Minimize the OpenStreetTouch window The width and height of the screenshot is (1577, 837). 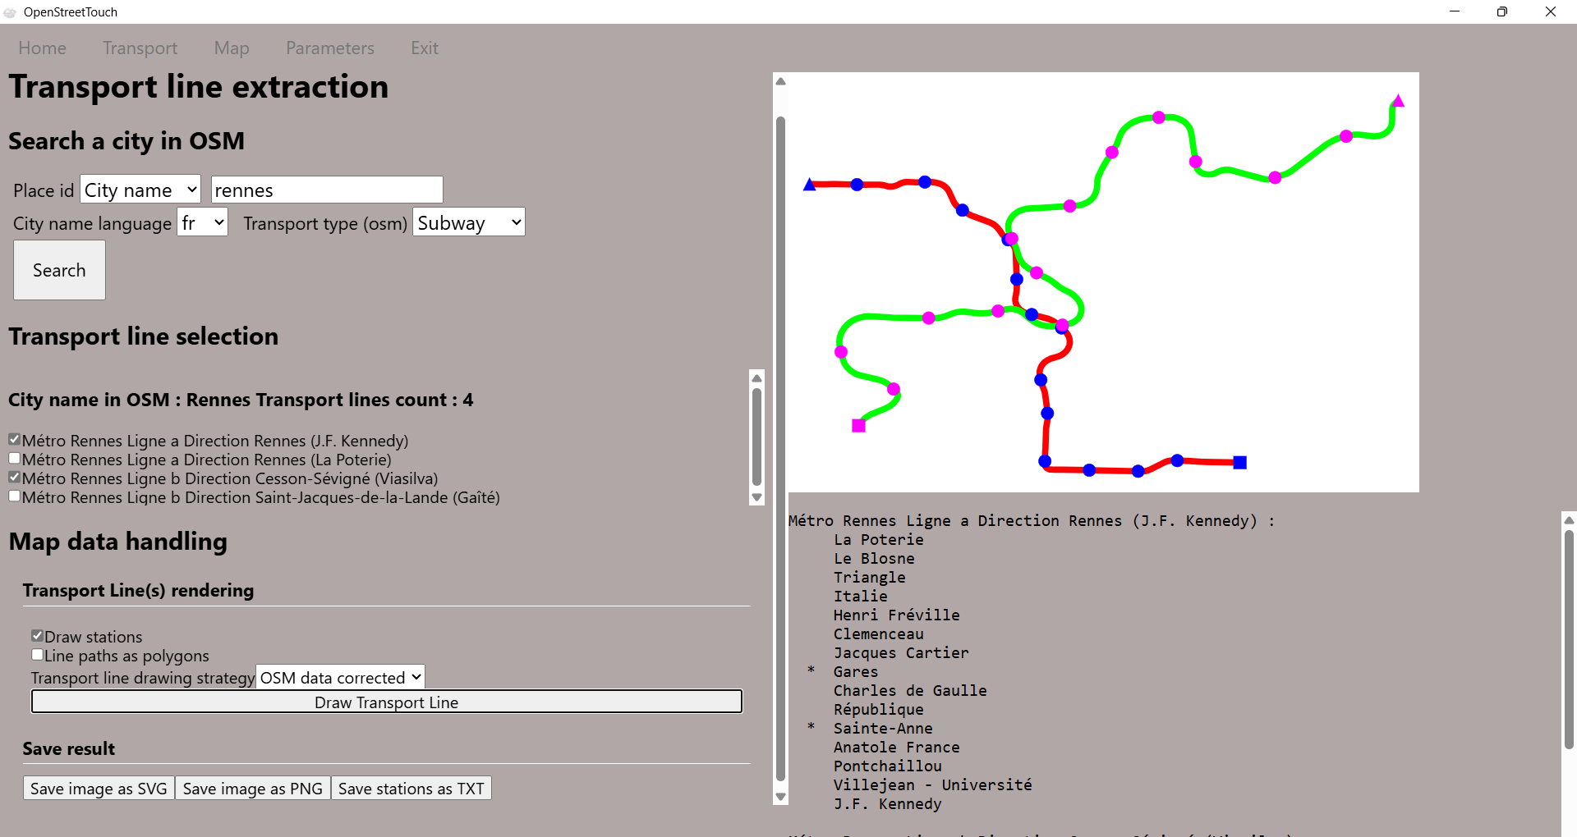click(x=1455, y=11)
